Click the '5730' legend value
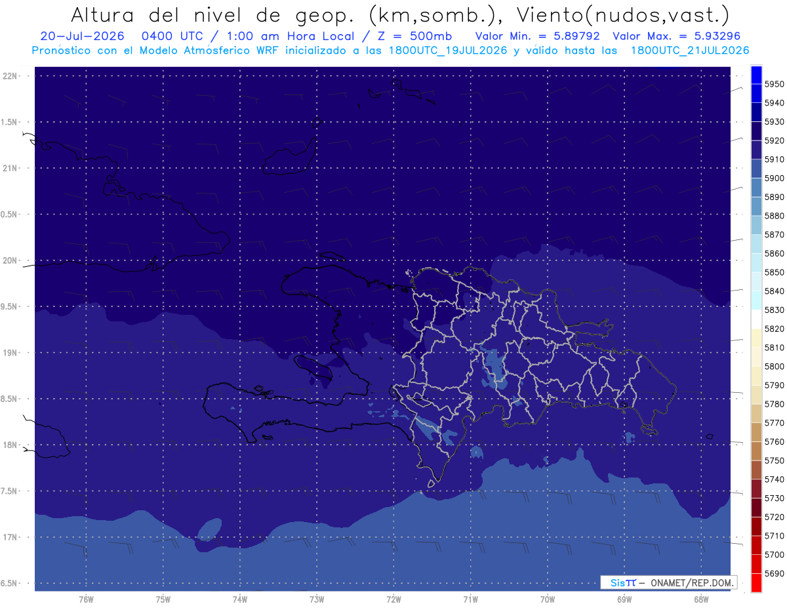This screenshot has width=787, height=608. [775, 498]
